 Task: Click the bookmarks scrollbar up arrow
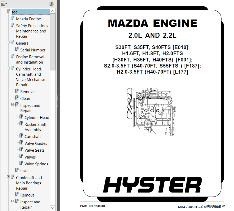[53, 11]
